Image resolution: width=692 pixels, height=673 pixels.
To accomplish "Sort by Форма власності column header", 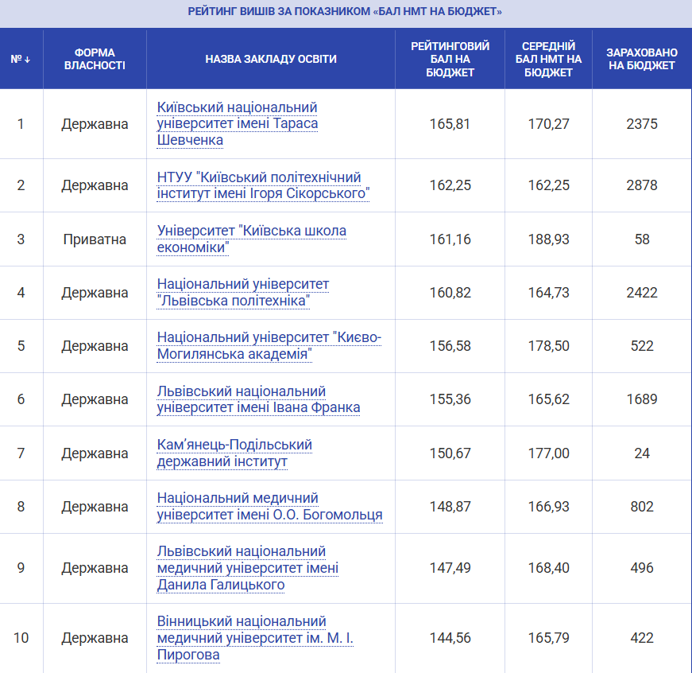I will click(95, 59).
